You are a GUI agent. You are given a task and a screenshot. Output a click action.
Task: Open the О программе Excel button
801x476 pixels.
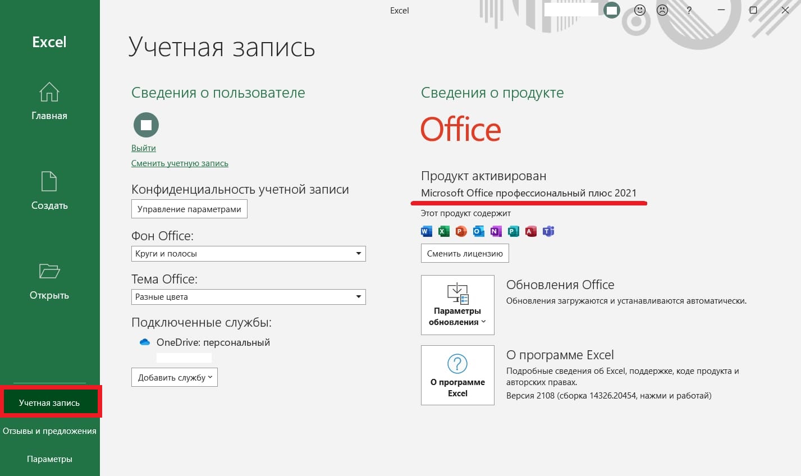pos(457,375)
